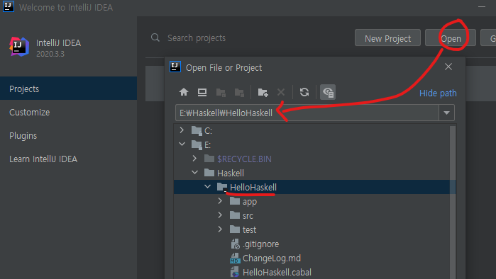The image size is (496, 279).
Task: Expand the C: drive
Action: [x=182, y=130]
